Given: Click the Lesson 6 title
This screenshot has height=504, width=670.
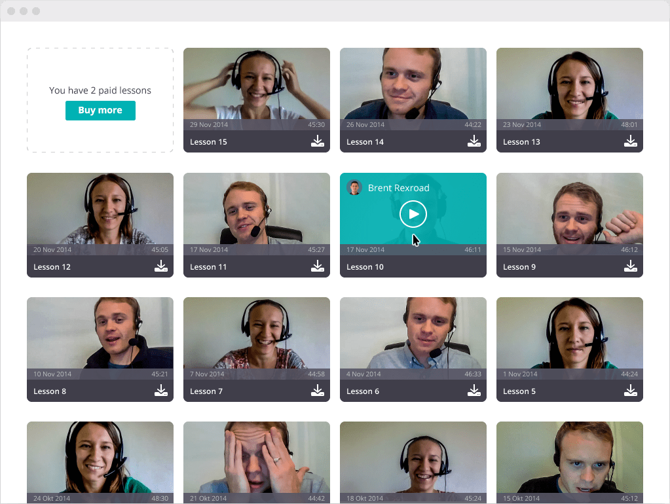Looking at the screenshot, I should pos(363,391).
